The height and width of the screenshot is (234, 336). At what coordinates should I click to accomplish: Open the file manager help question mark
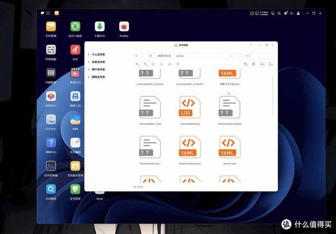click(x=251, y=45)
